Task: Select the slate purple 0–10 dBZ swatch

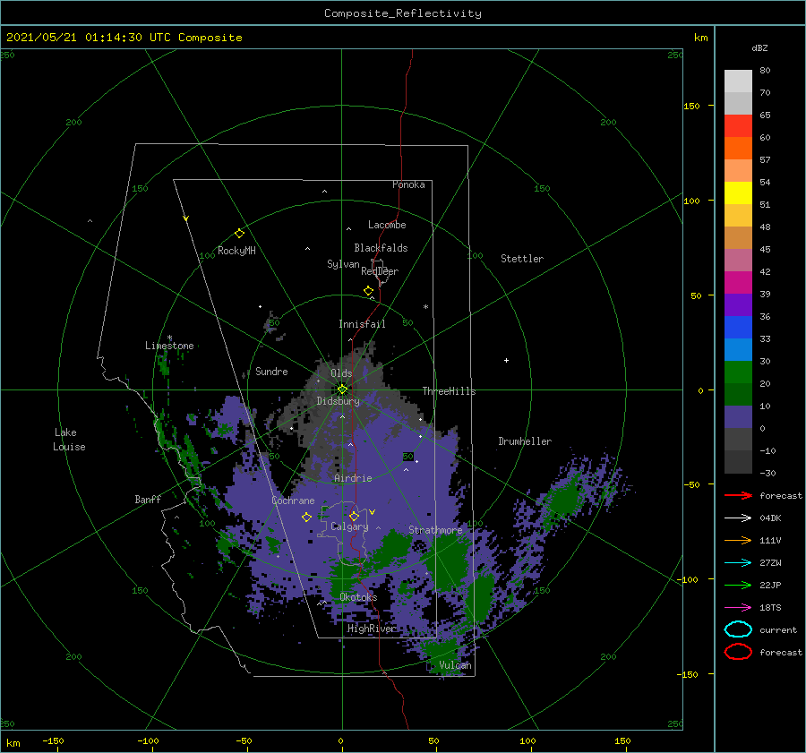Action: pyautogui.click(x=738, y=417)
